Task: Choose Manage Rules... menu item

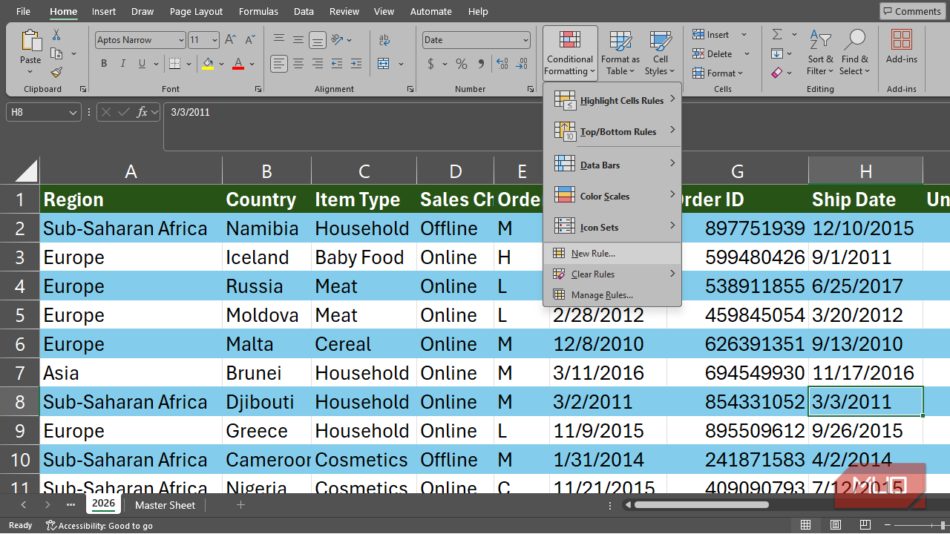Action: 612,295
